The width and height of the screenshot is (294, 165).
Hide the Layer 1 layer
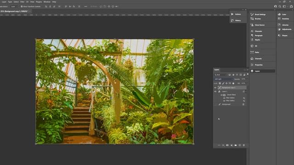pos(215,92)
